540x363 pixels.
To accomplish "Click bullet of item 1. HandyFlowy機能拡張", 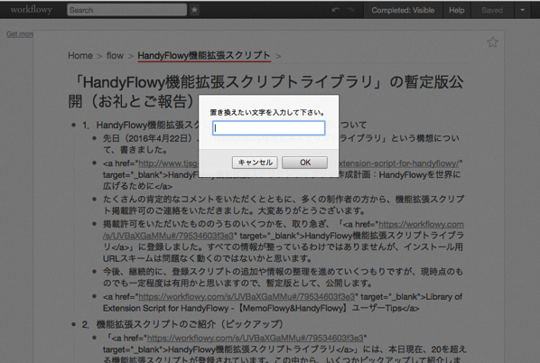I will coord(73,125).
